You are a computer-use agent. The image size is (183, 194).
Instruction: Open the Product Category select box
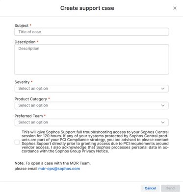[x=92, y=105]
